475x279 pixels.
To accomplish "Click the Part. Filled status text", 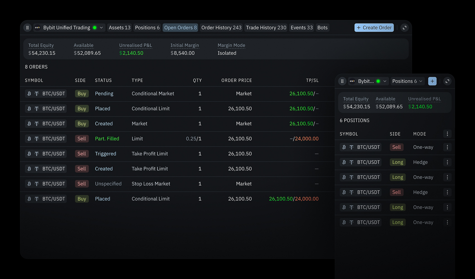I will click(x=107, y=139).
